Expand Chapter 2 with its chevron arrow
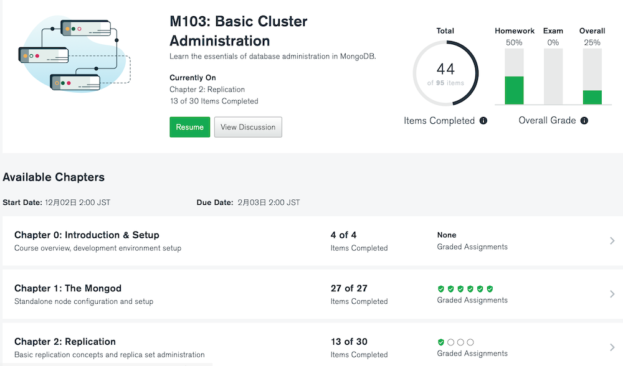This screenshot has width=623, height=366. tap(612, 347)
